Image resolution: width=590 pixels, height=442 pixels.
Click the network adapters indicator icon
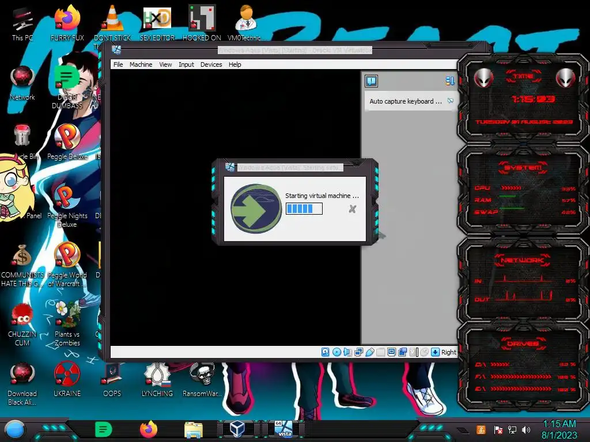click(358, 352)
